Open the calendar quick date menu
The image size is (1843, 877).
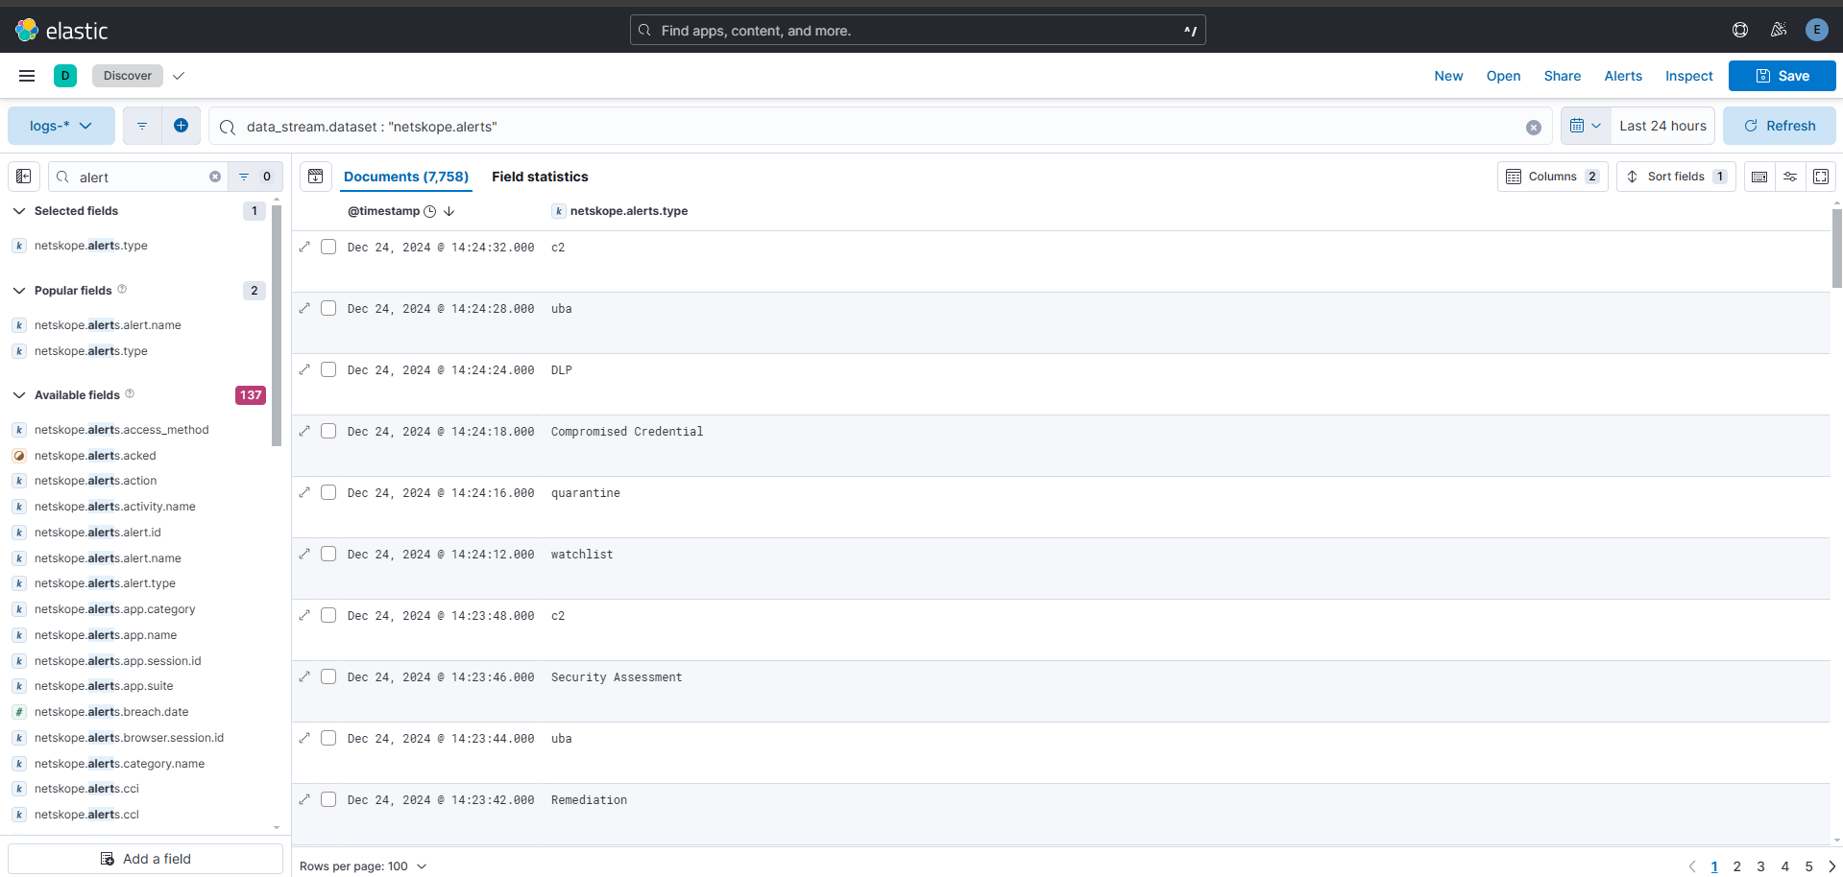tap(1586, 126)
